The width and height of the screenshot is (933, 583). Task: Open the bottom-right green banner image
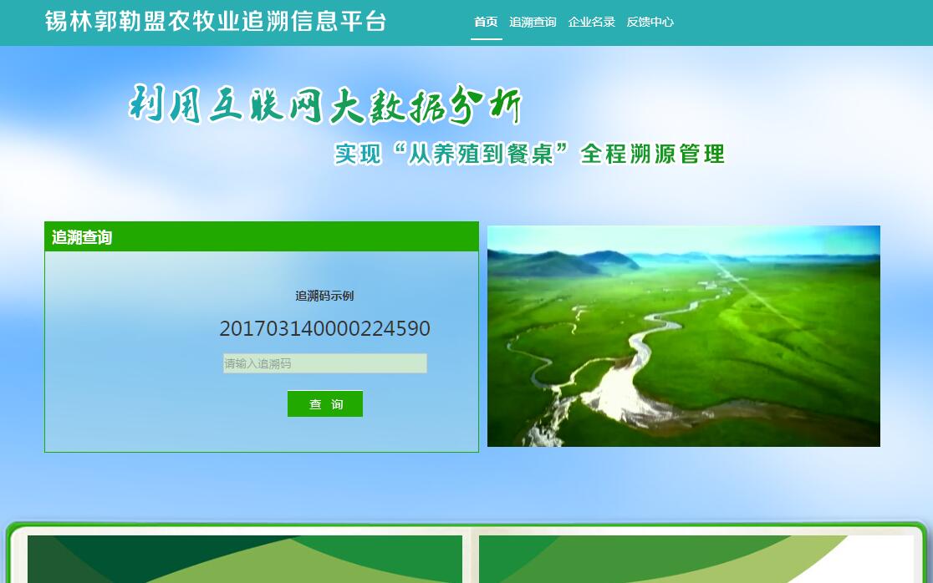click(696, 560)
